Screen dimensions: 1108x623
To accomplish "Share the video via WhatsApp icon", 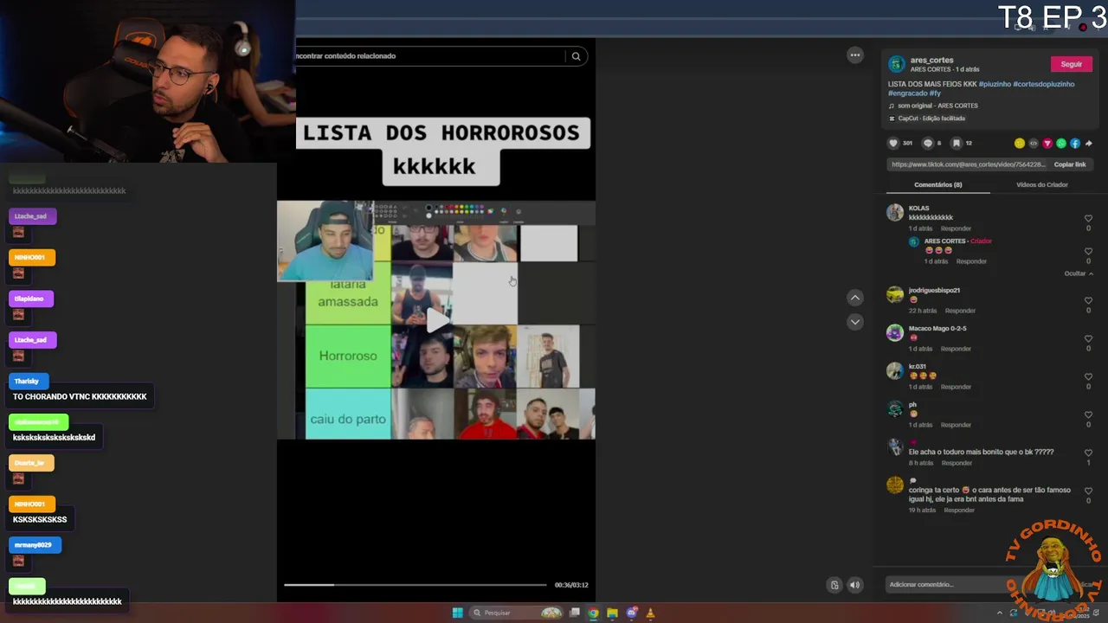I will click(1061, 143).
